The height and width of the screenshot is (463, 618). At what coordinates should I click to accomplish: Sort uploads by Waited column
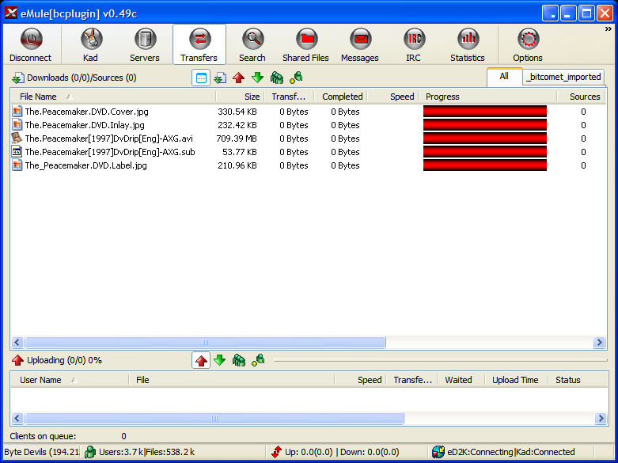pos(461,380)
